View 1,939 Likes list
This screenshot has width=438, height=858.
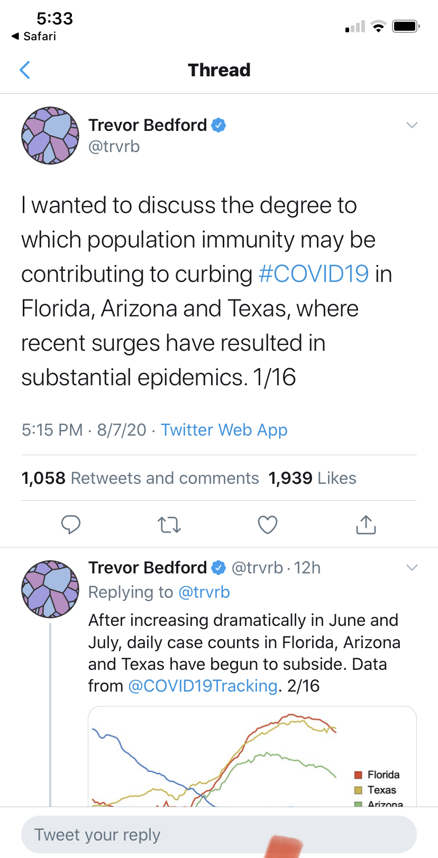pyautogui.click(x=312, y=478)
